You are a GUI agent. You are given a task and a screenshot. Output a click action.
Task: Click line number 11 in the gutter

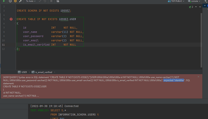(x=3, y=45)
